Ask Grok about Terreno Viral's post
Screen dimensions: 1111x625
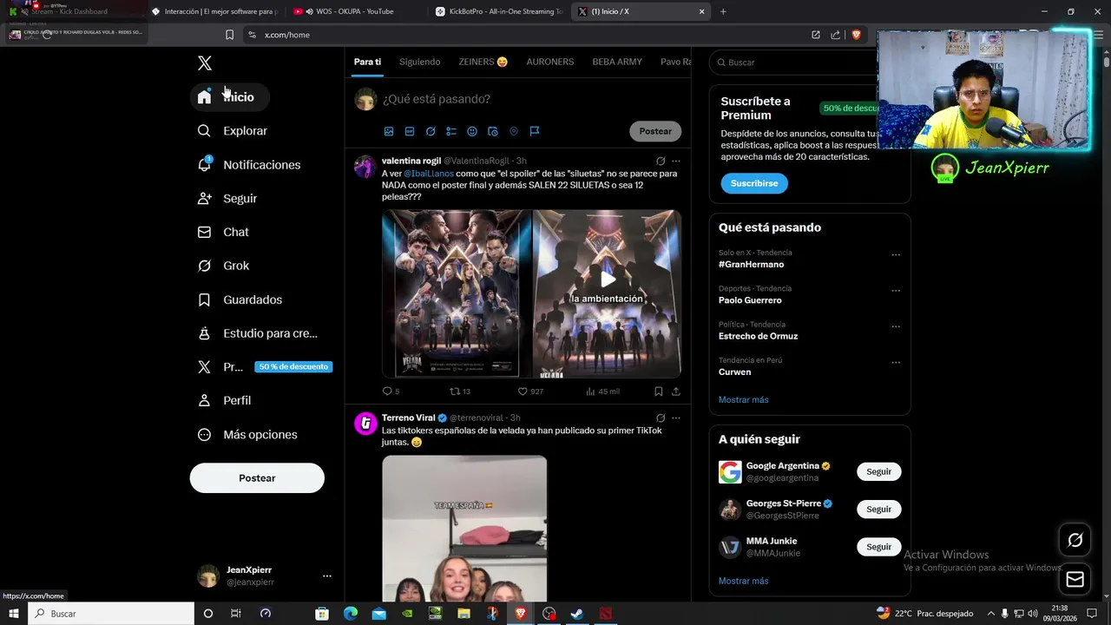(661, 418)
